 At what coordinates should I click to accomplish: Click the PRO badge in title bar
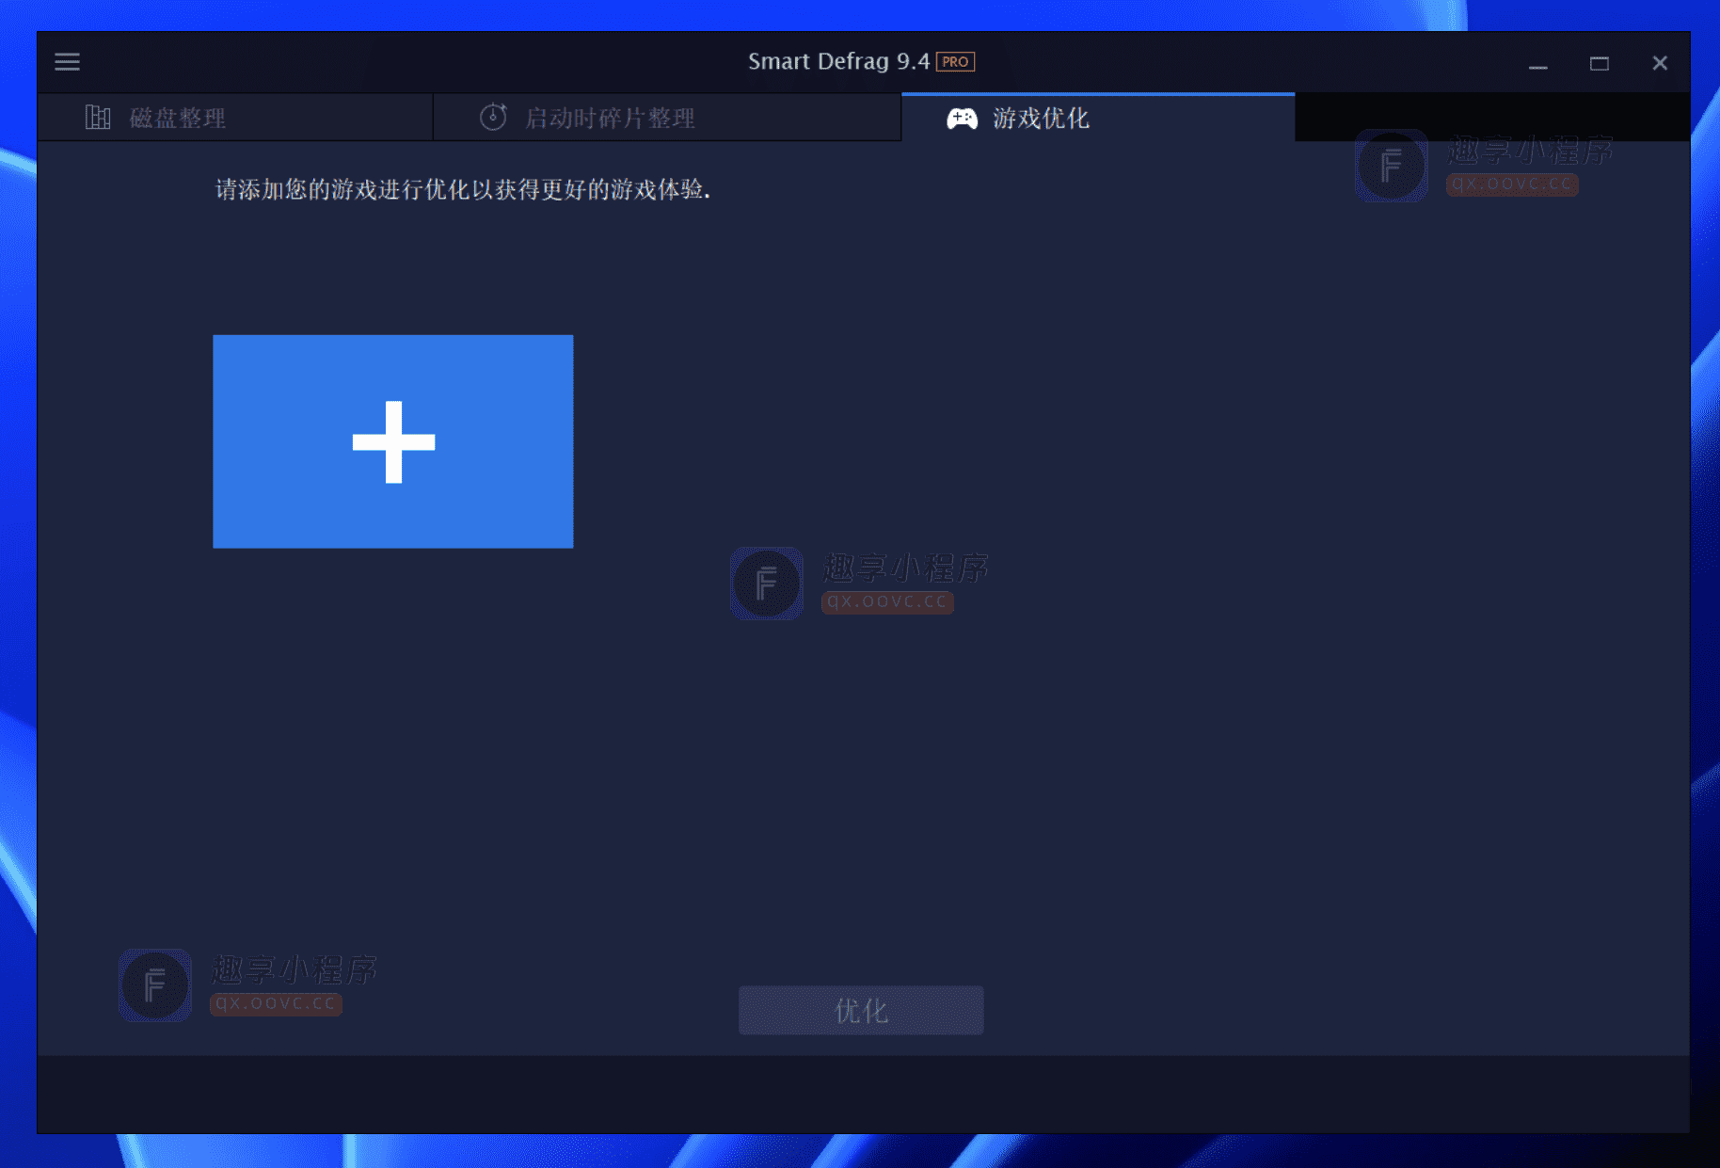pos(955,62)
